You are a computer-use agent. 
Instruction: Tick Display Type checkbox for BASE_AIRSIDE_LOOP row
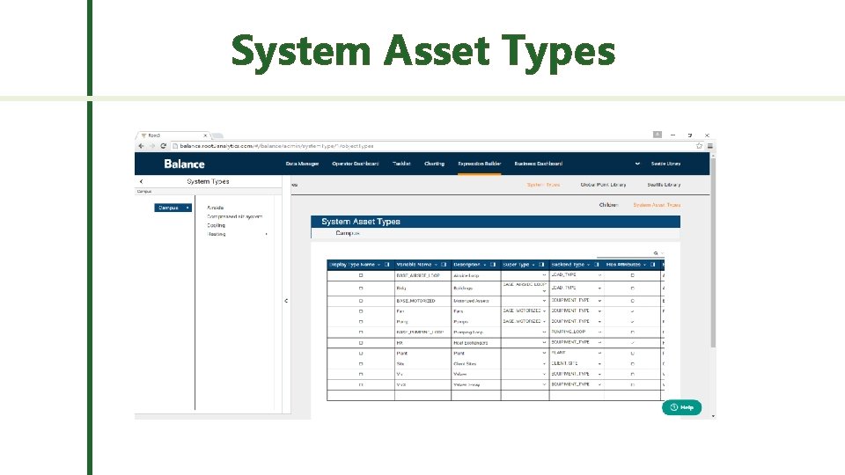pos(361,275)
